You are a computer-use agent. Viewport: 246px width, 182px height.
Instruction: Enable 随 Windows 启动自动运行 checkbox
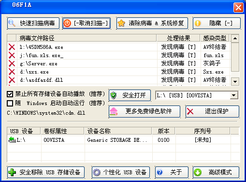[x=10, y=103]
